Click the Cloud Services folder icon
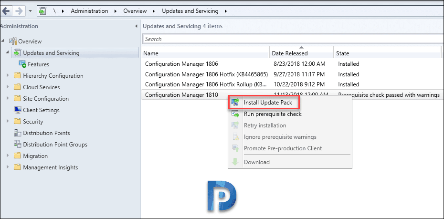Viewport: 444px width, 219px height. click(x=18, y=87)
